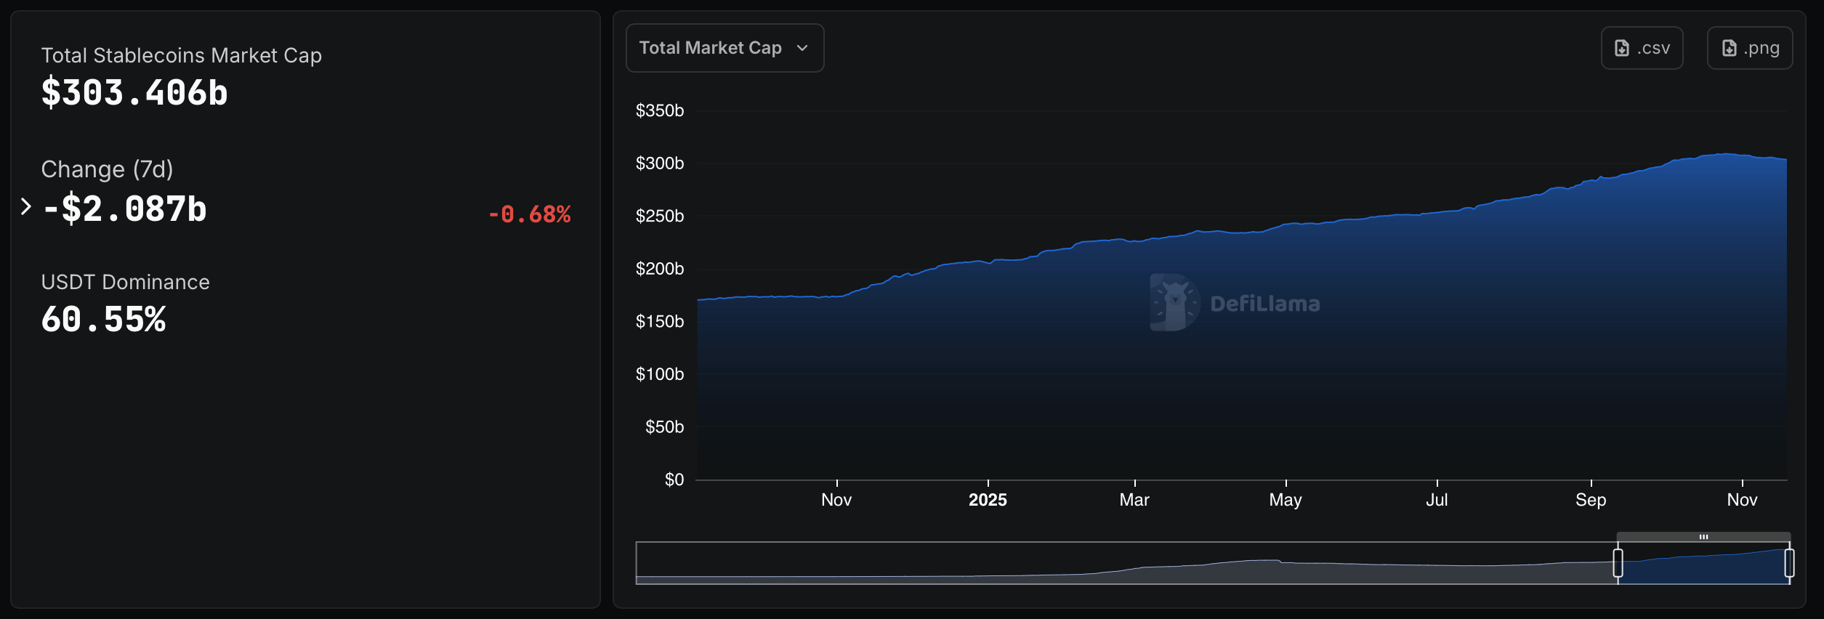Grab the left handle of the range slider
The width and height of the screenshot is (1824, 619).
[1618, 563]
